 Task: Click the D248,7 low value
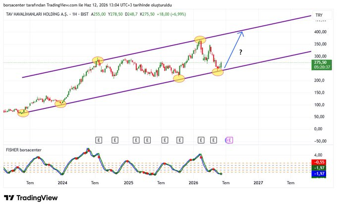coord(131,14)
